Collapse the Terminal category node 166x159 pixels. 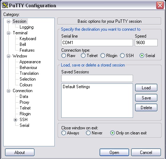click(x=8, y=33)
